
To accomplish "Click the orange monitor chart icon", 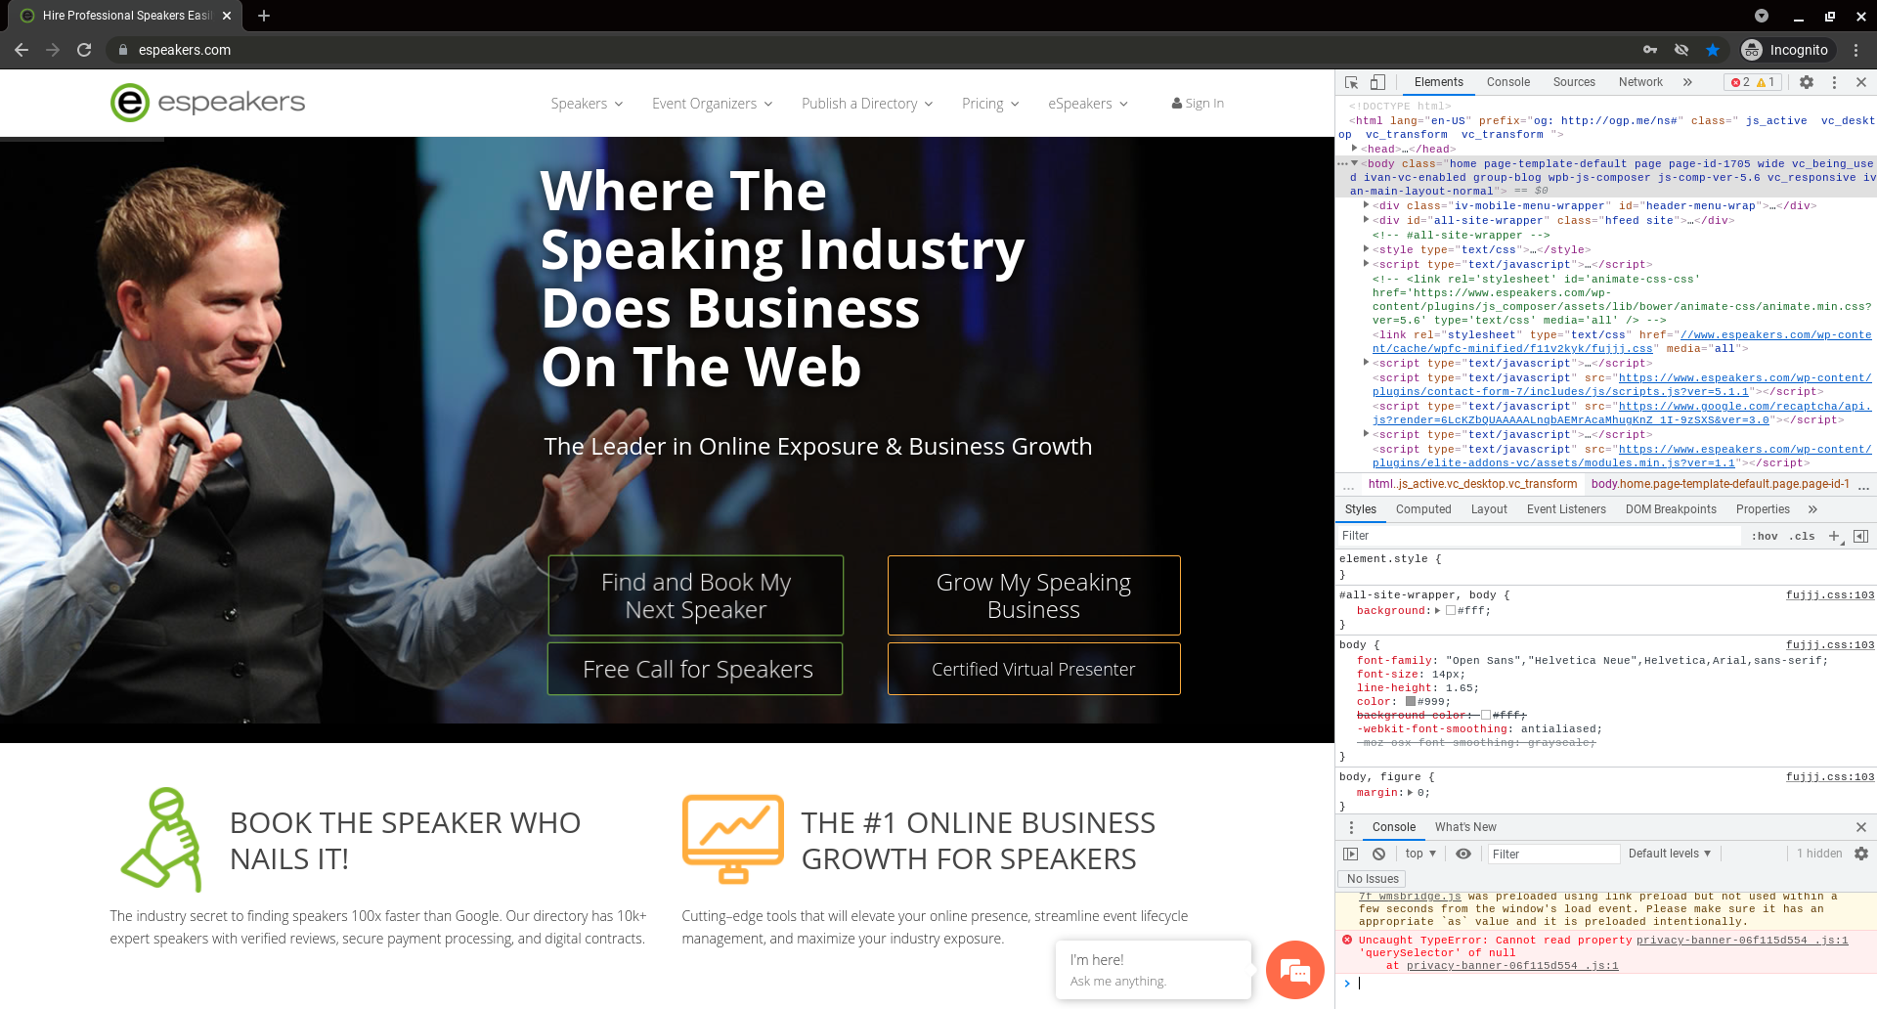I will pos(733,839).
